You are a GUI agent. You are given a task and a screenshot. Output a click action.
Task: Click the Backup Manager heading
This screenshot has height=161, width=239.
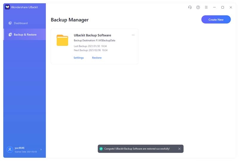pyautogui.click(x=70, y=20)
